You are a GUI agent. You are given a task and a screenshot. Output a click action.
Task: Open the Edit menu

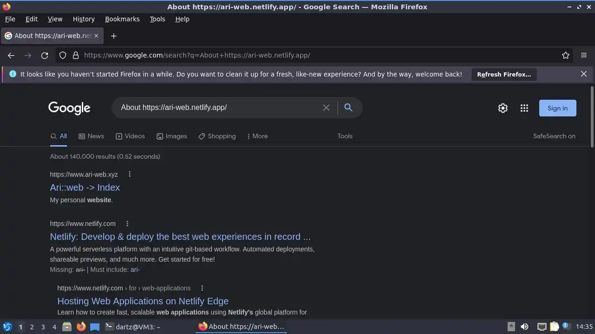pyautogui.click(x=32, y=19)
